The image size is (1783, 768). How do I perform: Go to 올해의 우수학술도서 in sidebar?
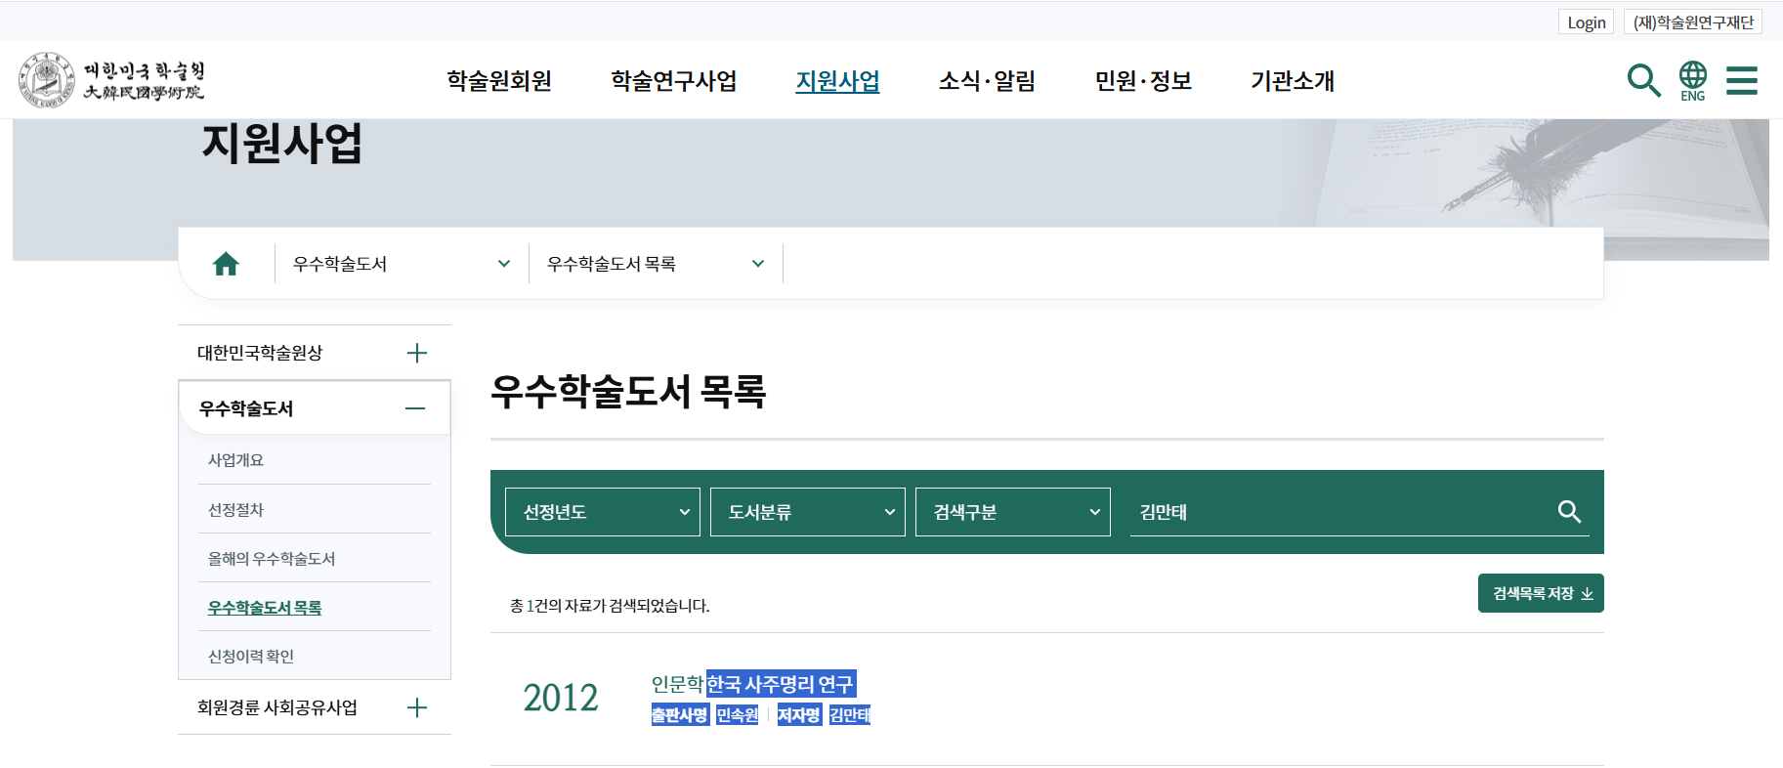pos(272,559)
